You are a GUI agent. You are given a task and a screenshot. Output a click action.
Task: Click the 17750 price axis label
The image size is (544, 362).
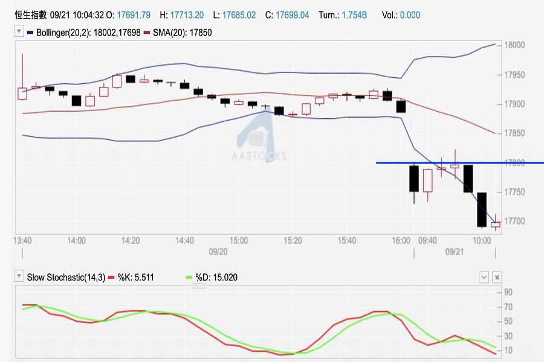pos(514,192)
